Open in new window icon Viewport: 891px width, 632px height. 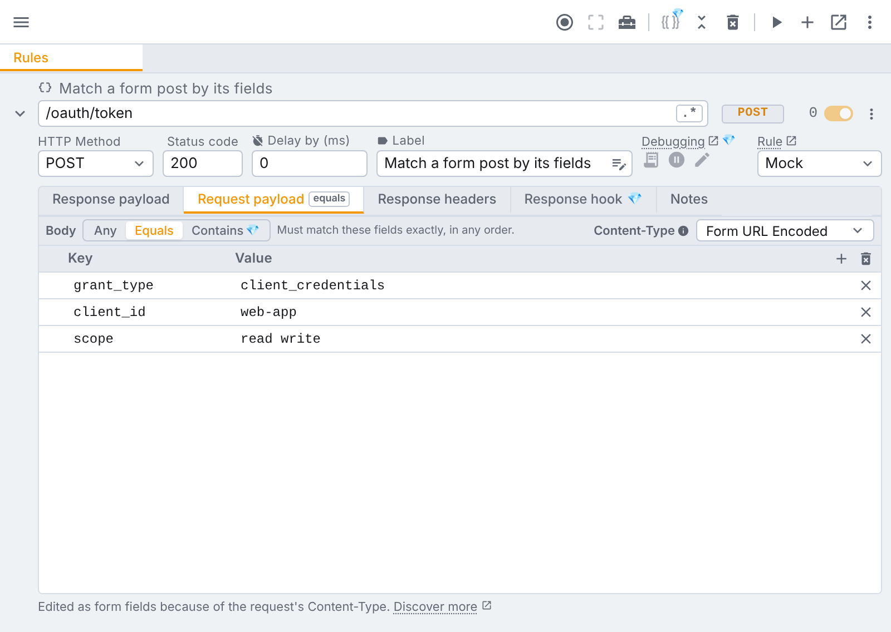pyautogui.click(x=839, y=22)
